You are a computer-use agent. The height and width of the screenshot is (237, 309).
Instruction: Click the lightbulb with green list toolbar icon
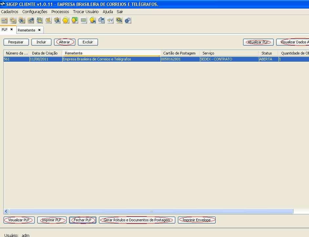75,20
